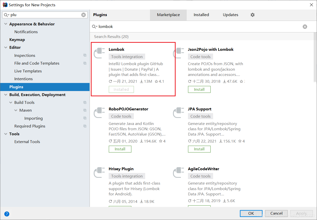Confirm settings with OK button
This screenshot has height=220, width=317.
click(251, 213)
